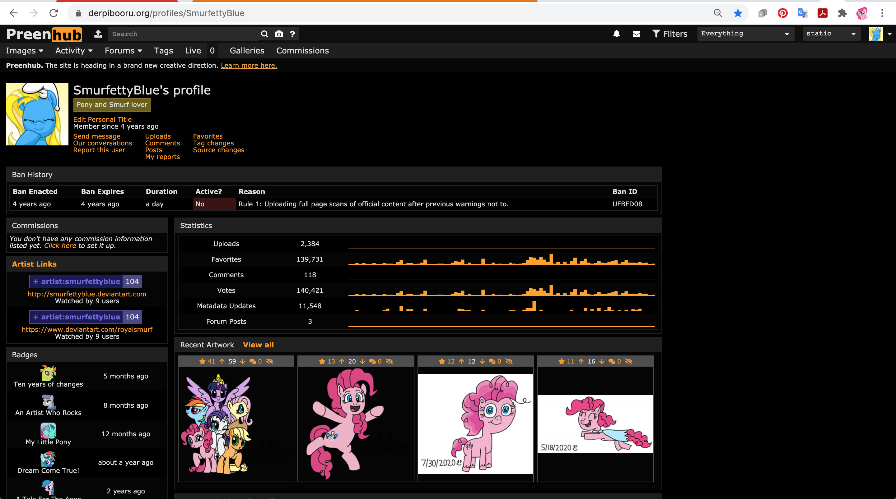Image resolution: width=896 pixels, height=499 pixels.
Task: Click the search magnifier icon
Action: (264, 34)
